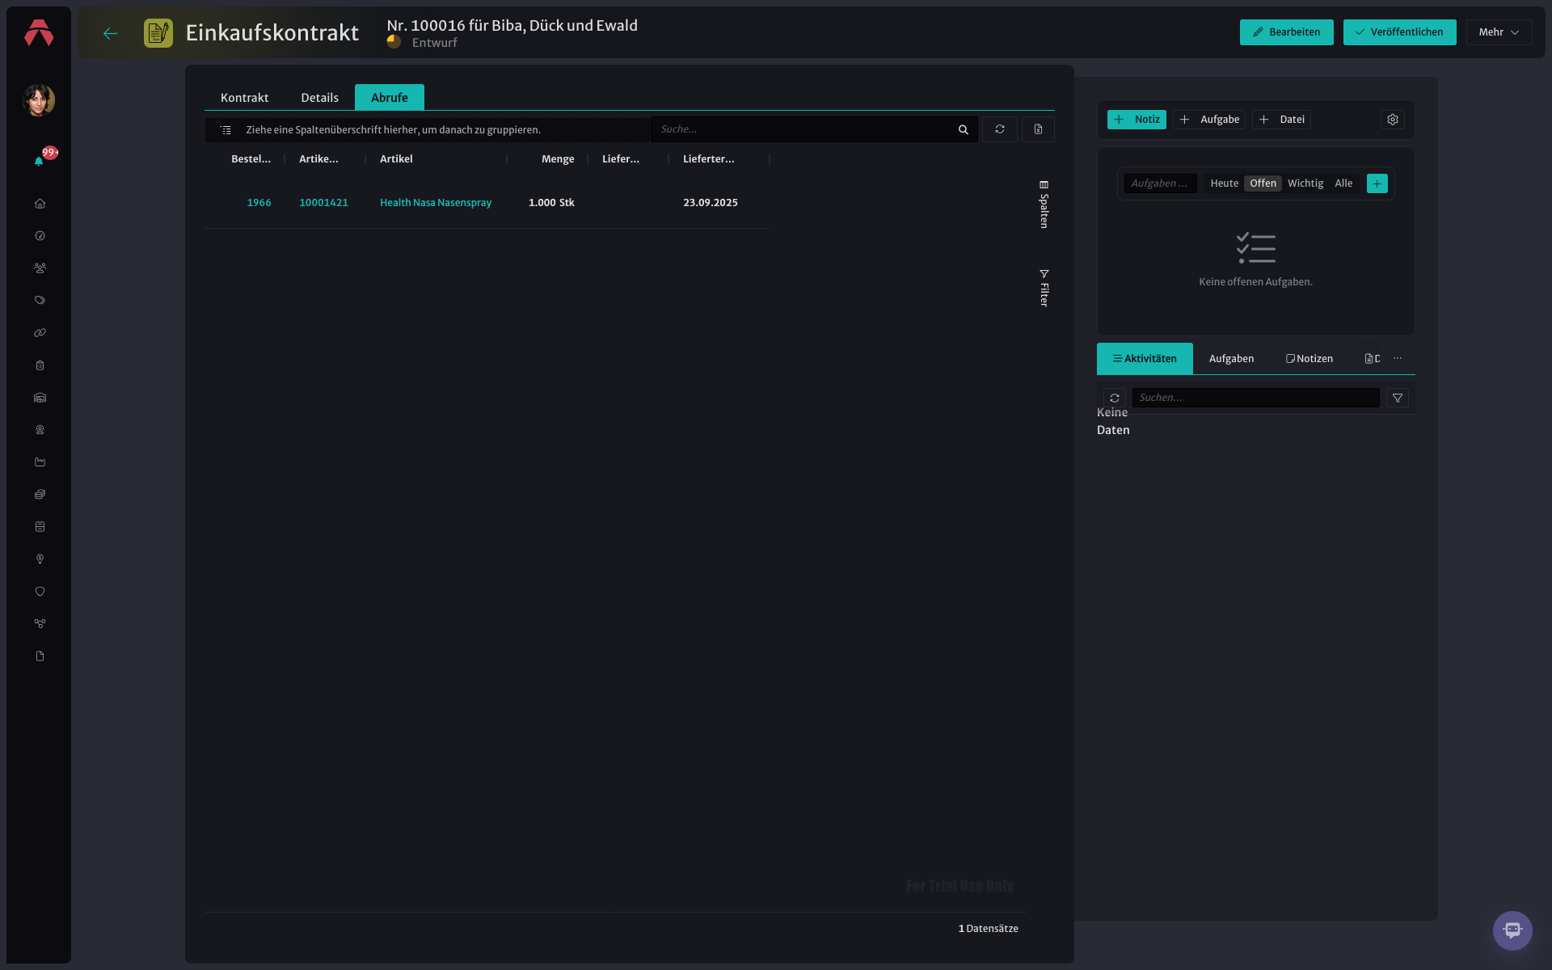Viewport: 1552px width, 970px height.
Task: Focus the Suchen... activities search field
Action: [x=1255, y=398]
